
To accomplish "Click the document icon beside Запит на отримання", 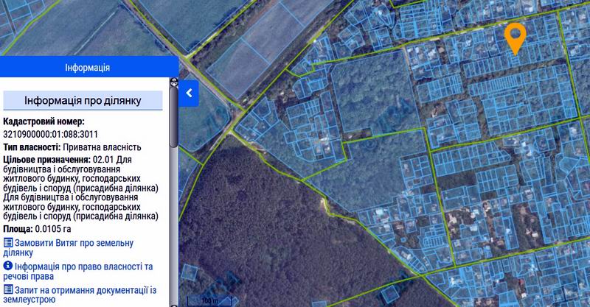I will tap(8, 289).
